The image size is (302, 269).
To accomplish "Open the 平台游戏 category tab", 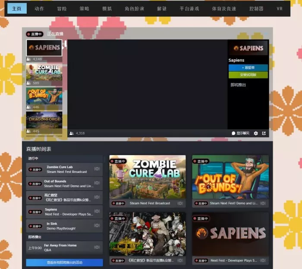I will pyautogui.click(x=189, y=9).
